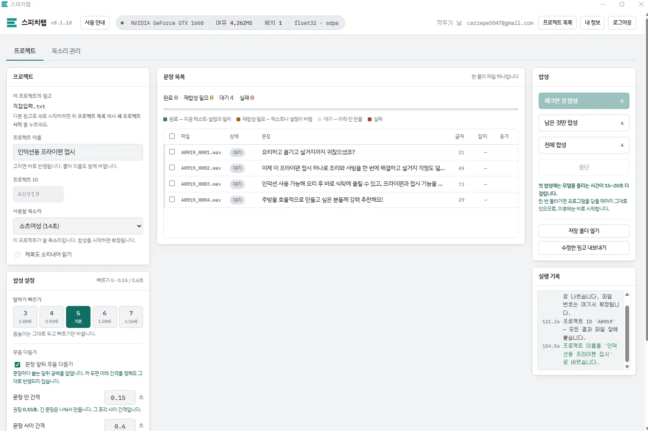
Task: Click the 프로젝트 이름 input field
Action: (x=78, y=152)
